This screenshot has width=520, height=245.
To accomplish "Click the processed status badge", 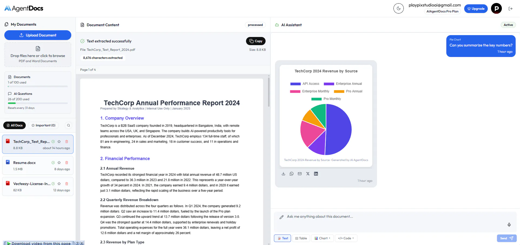I will [x=255, y=25].
